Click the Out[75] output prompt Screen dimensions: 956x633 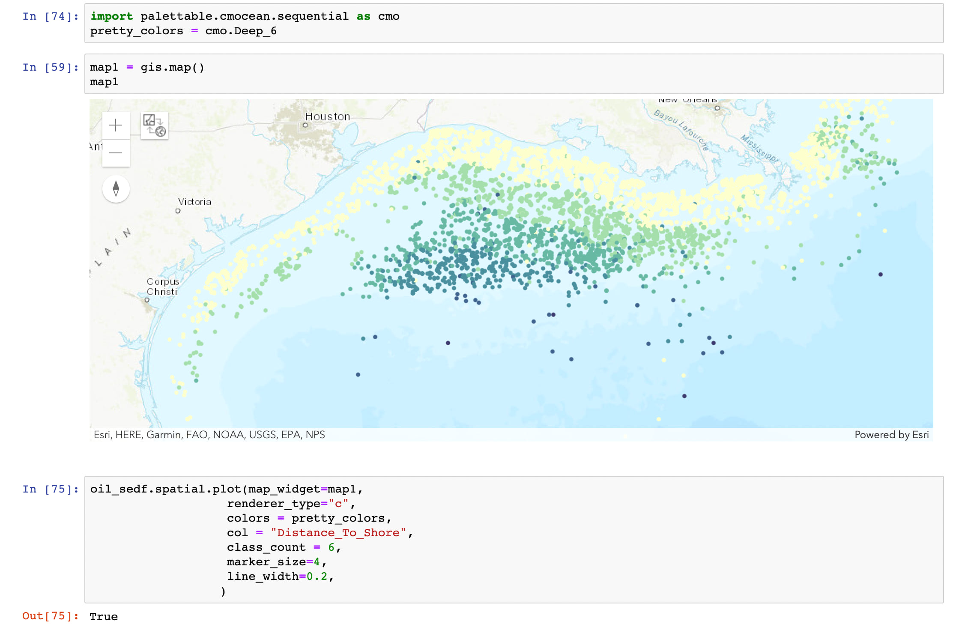coord(51,616)
